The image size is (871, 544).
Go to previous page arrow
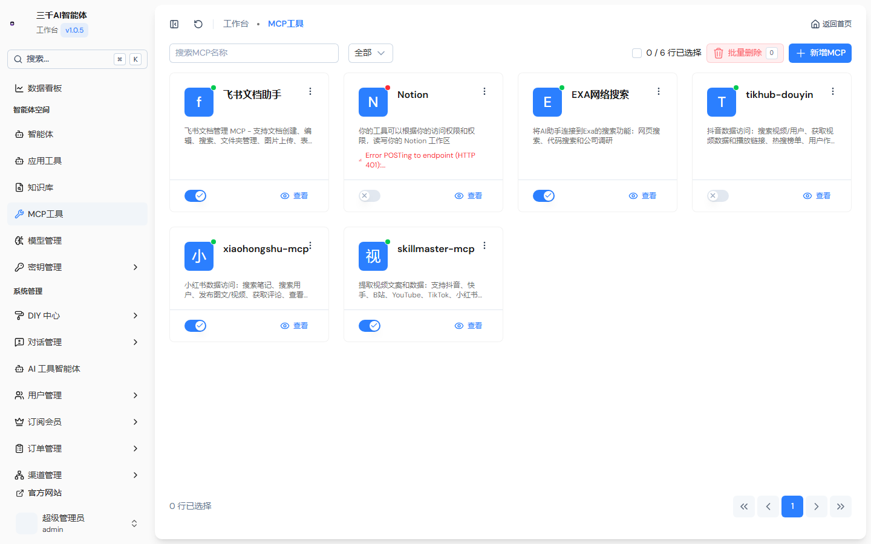(768, 507)
